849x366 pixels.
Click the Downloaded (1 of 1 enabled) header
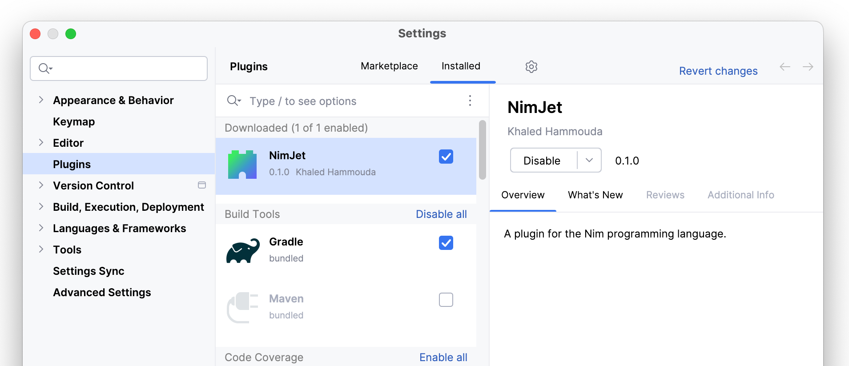click(296, 128)
